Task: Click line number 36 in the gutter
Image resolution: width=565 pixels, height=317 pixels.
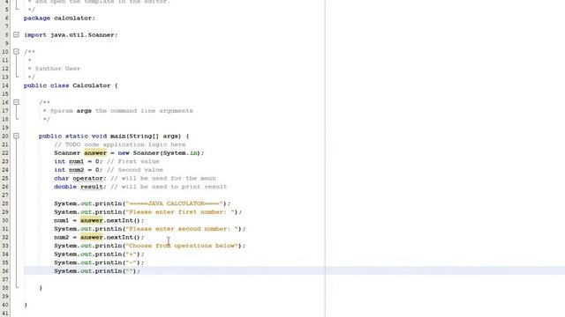Action: click(x=5, y=271)
